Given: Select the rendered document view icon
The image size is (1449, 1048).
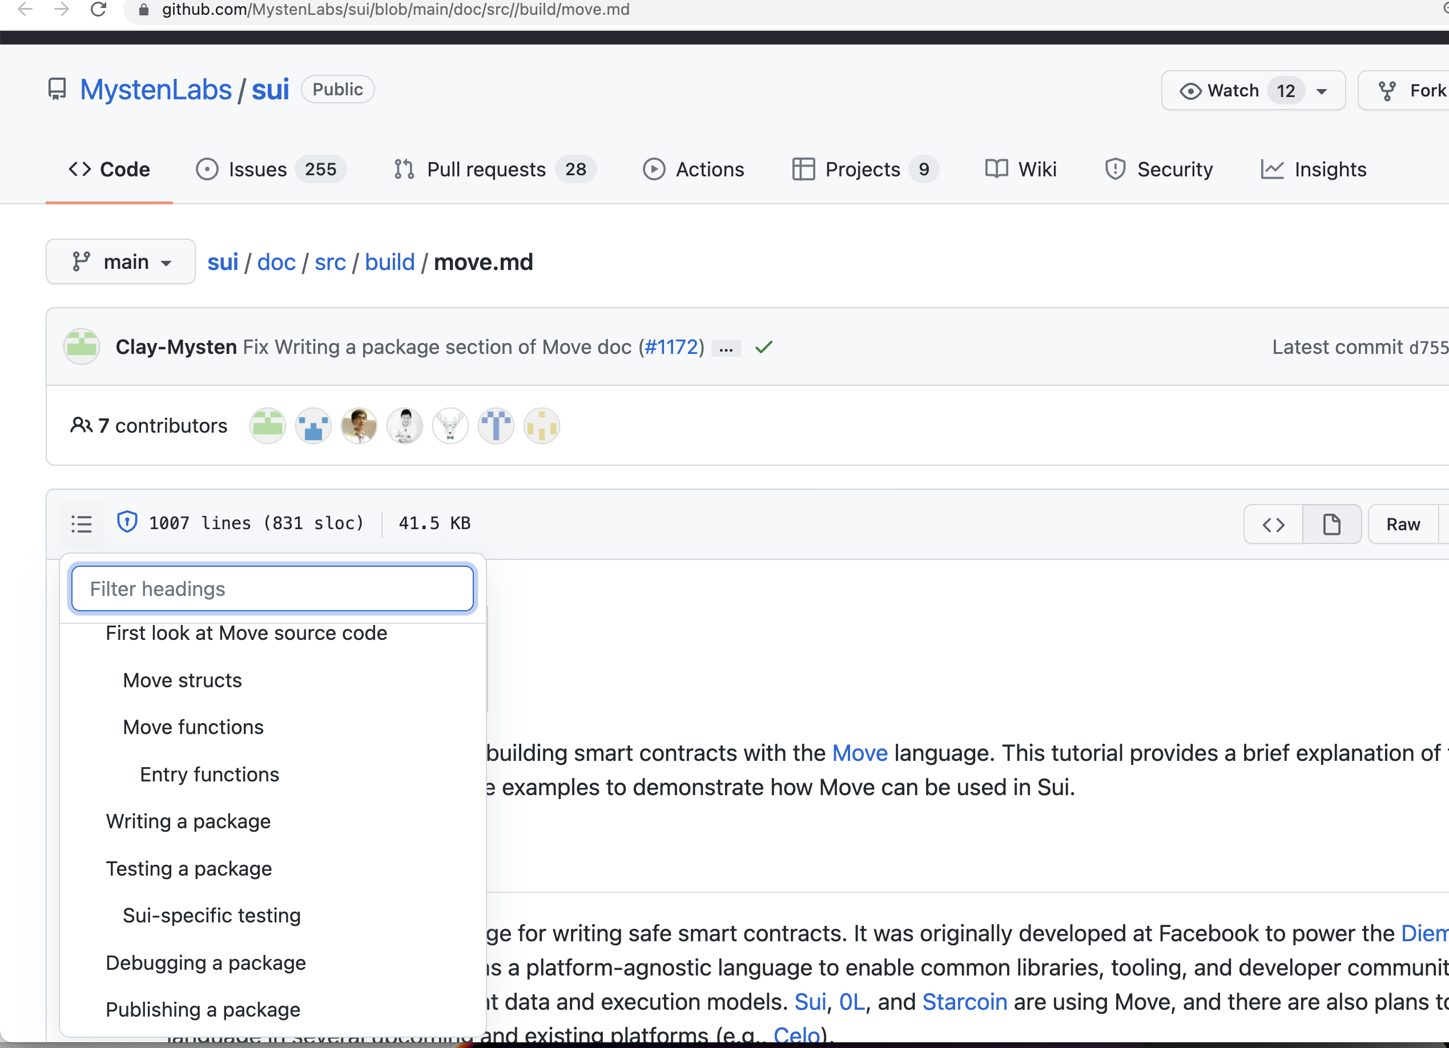Looking at the screenshot, I should click(x=1331, y=525).
